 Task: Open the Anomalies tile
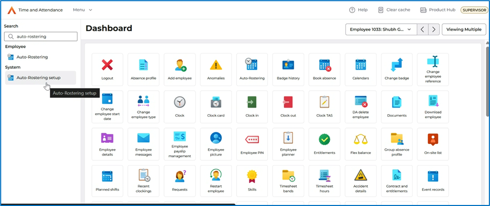(x=216, y=70)
